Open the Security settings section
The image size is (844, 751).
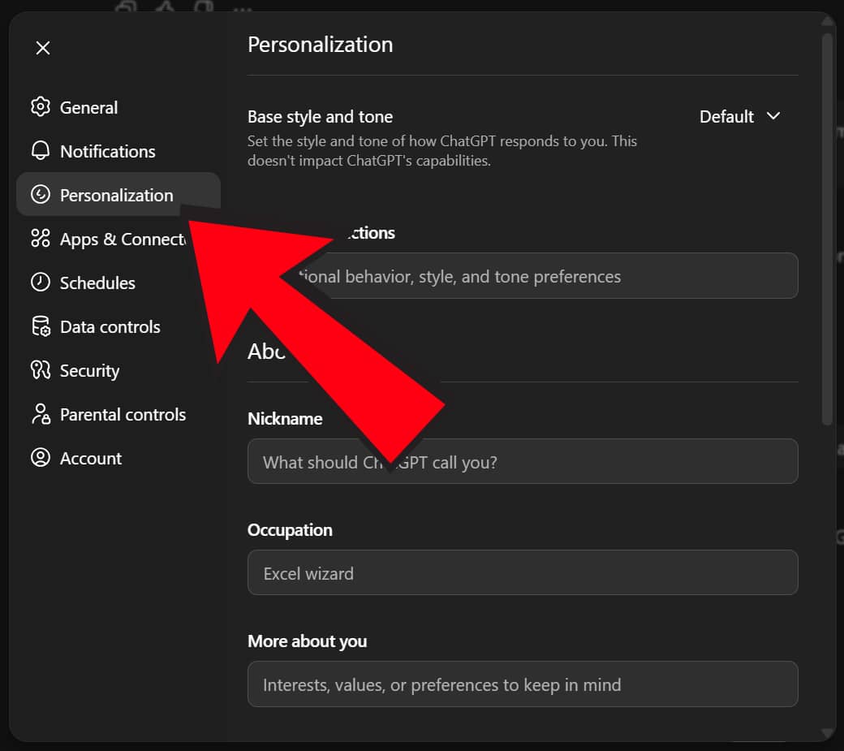pyautogui.click(x=89, y=370)
